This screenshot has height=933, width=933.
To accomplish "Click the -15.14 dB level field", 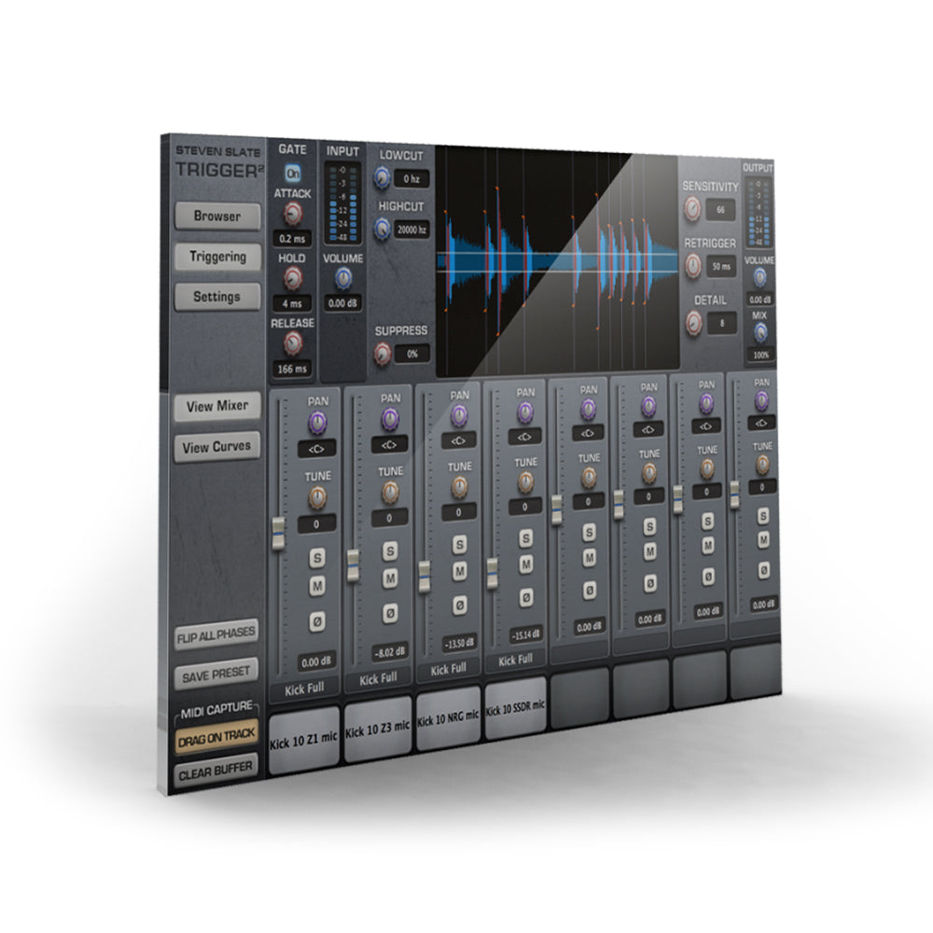I will [526, 634].
